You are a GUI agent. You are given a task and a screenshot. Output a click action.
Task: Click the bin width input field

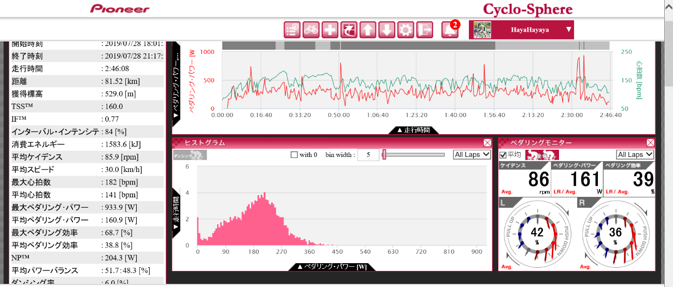(368, 155)
